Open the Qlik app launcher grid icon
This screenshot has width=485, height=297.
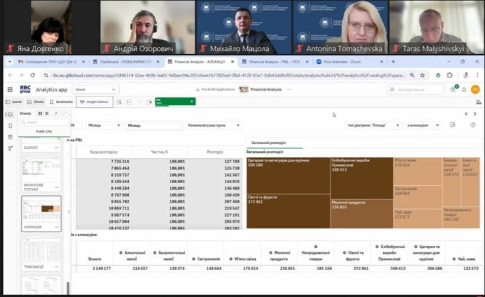click(x=10, y=89)
